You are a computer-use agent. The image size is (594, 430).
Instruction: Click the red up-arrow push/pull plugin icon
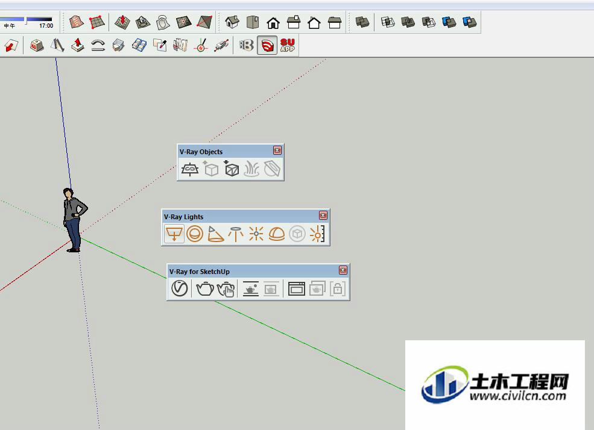tap(78, 45)
